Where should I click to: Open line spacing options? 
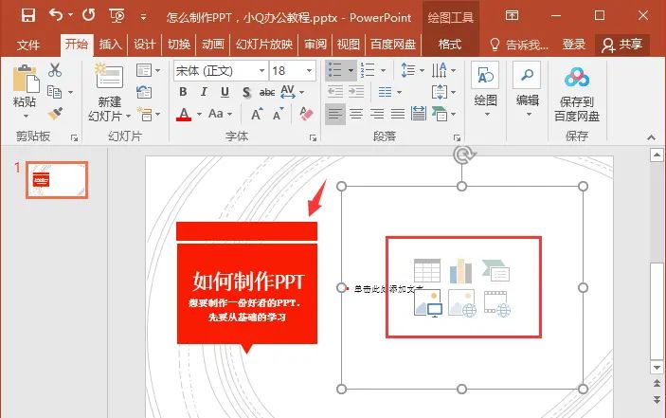(x=412, y=70)
